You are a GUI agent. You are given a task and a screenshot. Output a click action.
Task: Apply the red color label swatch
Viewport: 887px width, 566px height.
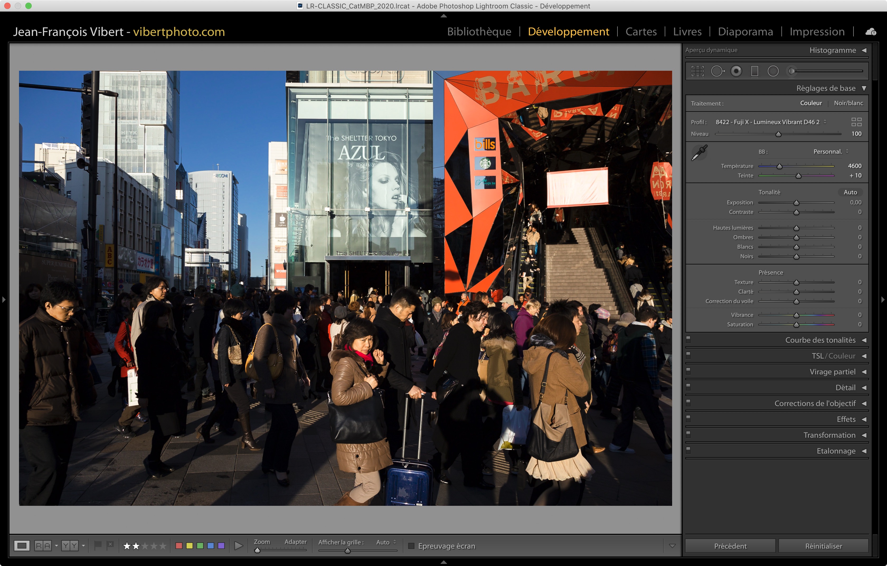click(179, 546)
